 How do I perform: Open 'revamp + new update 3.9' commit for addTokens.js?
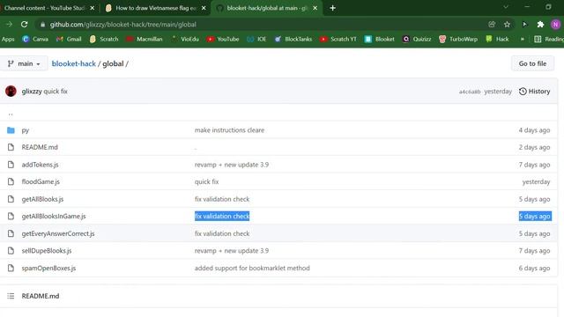tap(232, 165)
